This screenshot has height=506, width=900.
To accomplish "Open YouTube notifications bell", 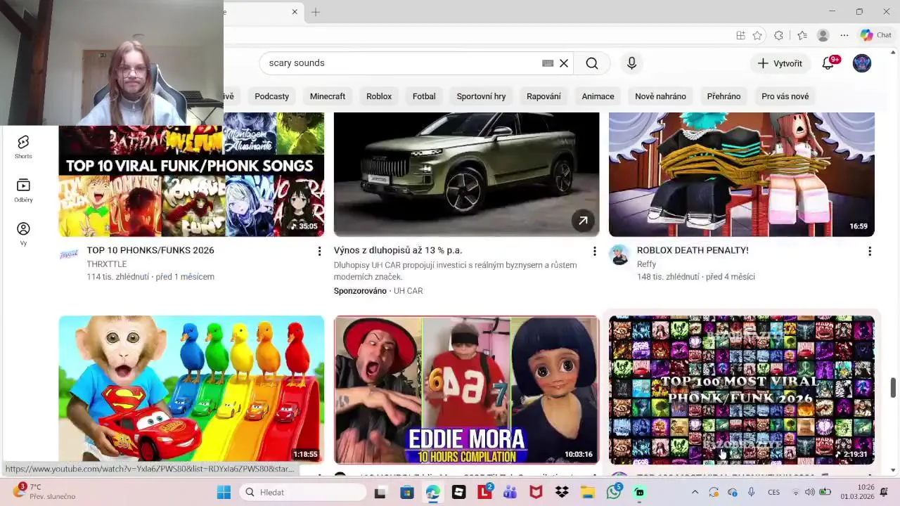I will coord(828,63).
